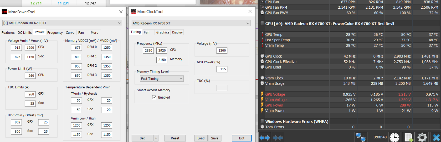Viewport: 441px width, 142px height.
Task: Toggle Smart Access Memory Enabled checkbox
Action: [154, 97]
